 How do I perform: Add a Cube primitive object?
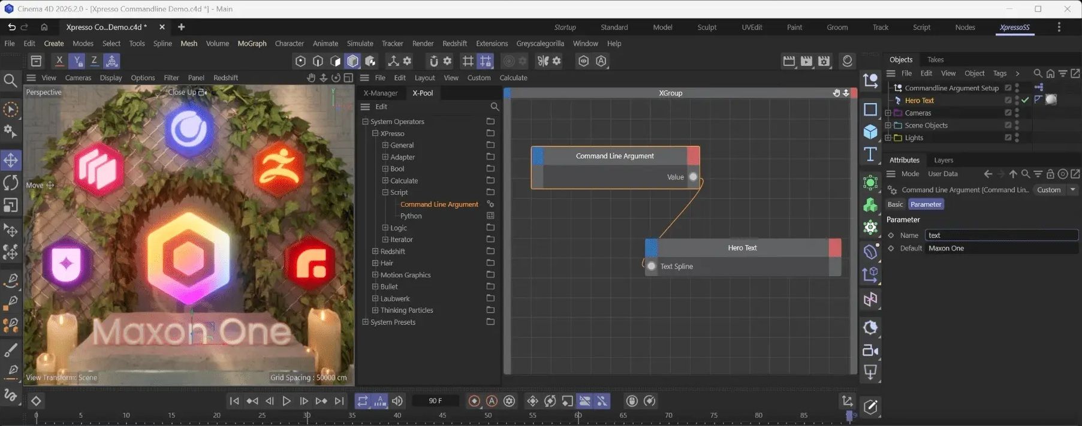[870, 132]
